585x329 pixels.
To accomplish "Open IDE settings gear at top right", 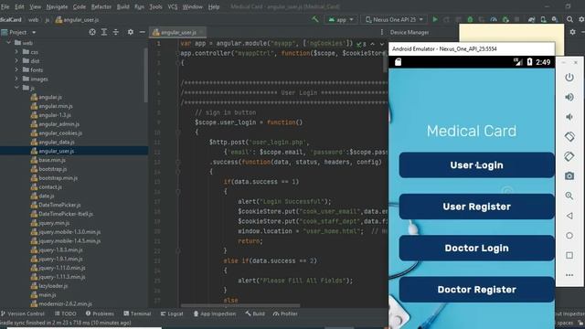I will pyautogui.click(x=581, y=19).
